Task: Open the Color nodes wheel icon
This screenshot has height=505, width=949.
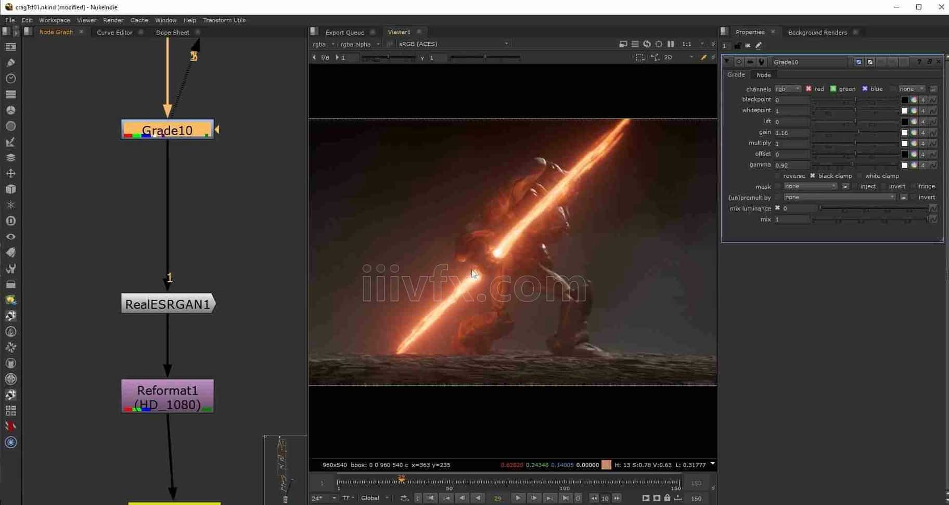Action: pyautogui.click(x=10, y=110)
